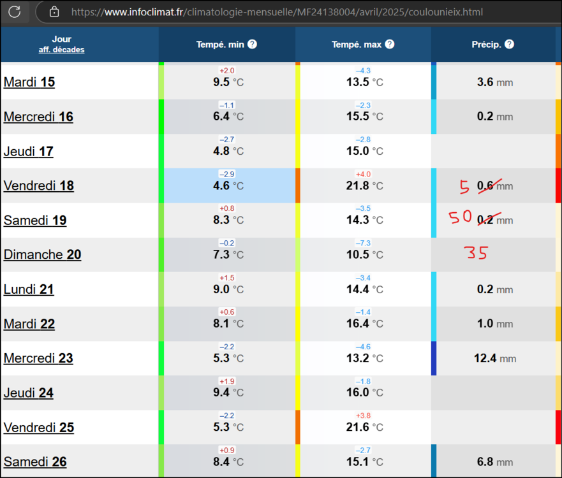Open the Mercredi 23 day link
Screen dimensions: 562x478
pos(38,358)
